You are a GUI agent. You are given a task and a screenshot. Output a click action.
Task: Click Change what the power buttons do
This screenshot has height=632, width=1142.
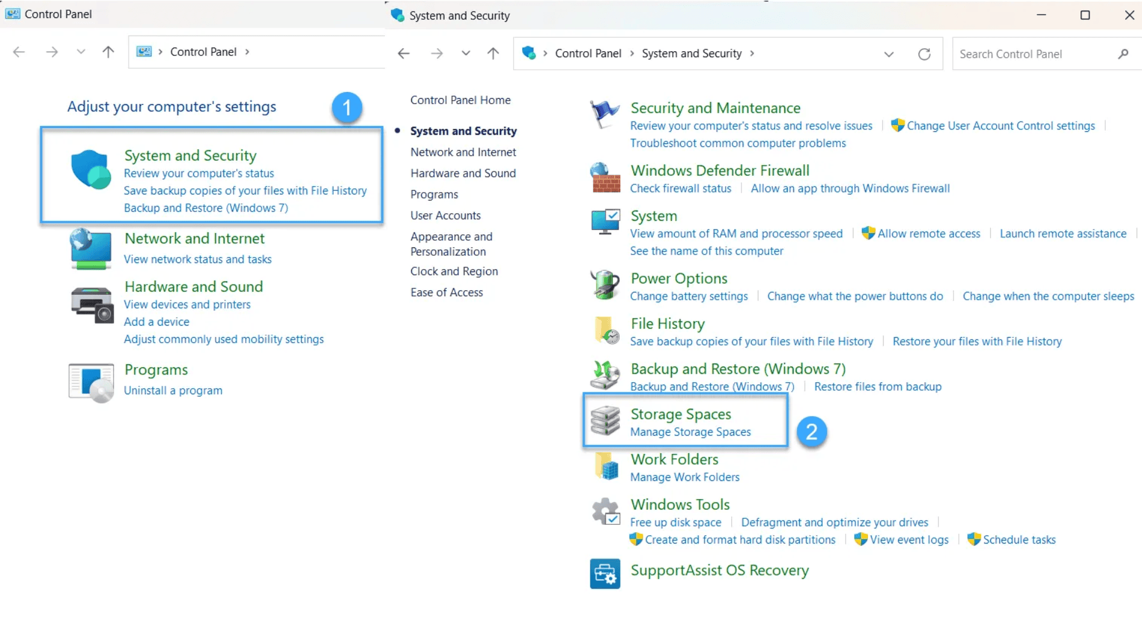(855, 296)
